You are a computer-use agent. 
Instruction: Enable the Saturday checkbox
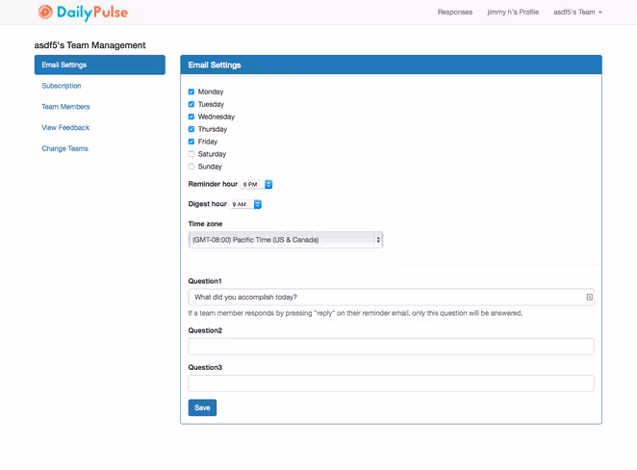tap(191, 154)
